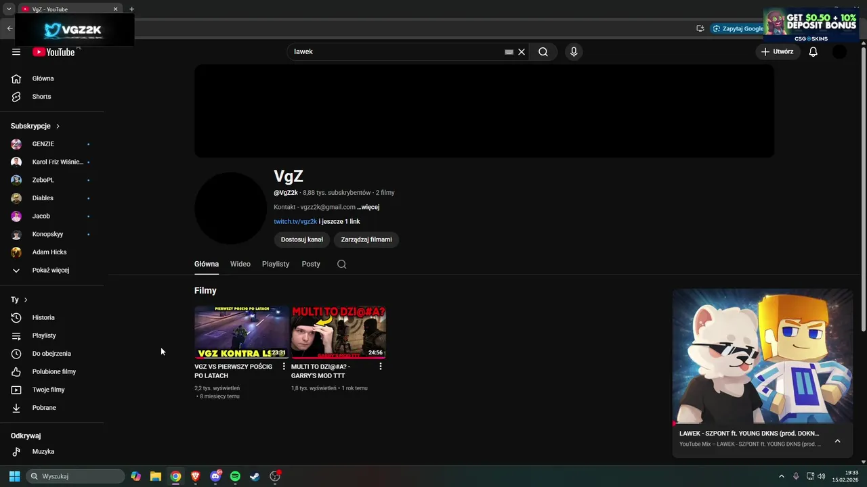Image resolution: width=867 pixels, height=487 pixels.
Task: Open Discord from the taskbar
Action: click(x=215, y=476)
